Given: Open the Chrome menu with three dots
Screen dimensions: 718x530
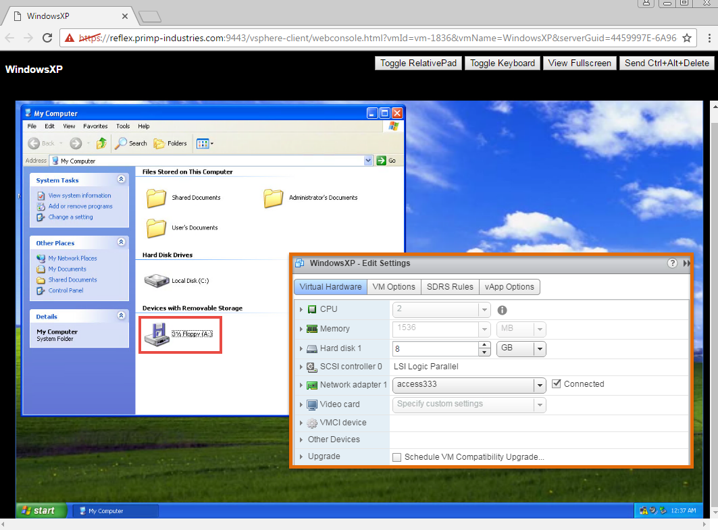Looking at the screenshot, I should [709, 38].
